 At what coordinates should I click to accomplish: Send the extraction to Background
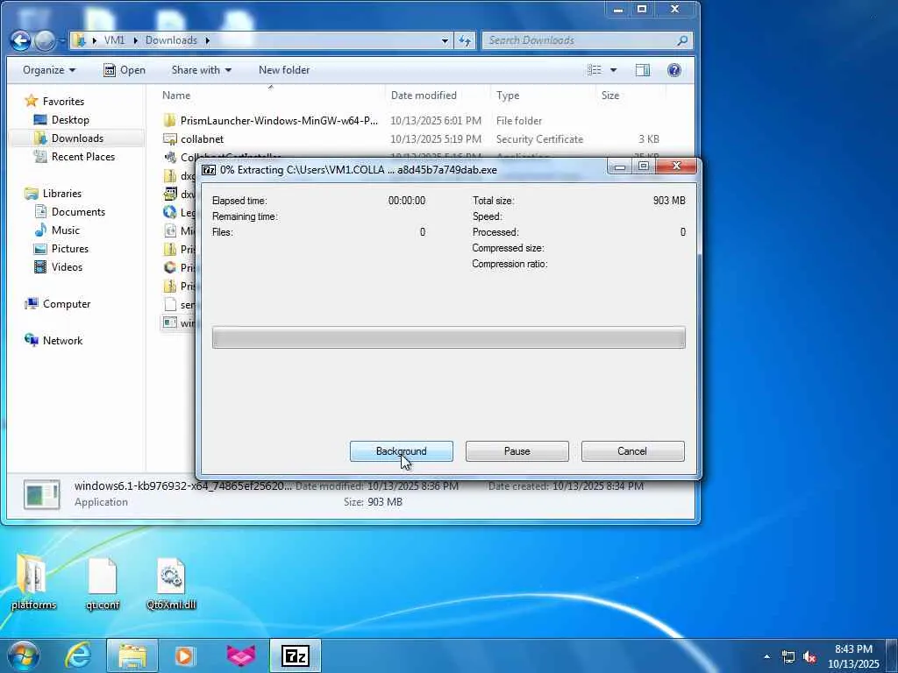pos(401,451)
